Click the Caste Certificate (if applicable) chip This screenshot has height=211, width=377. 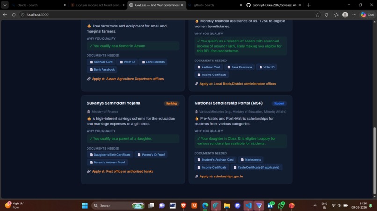(x=256, y=167)
